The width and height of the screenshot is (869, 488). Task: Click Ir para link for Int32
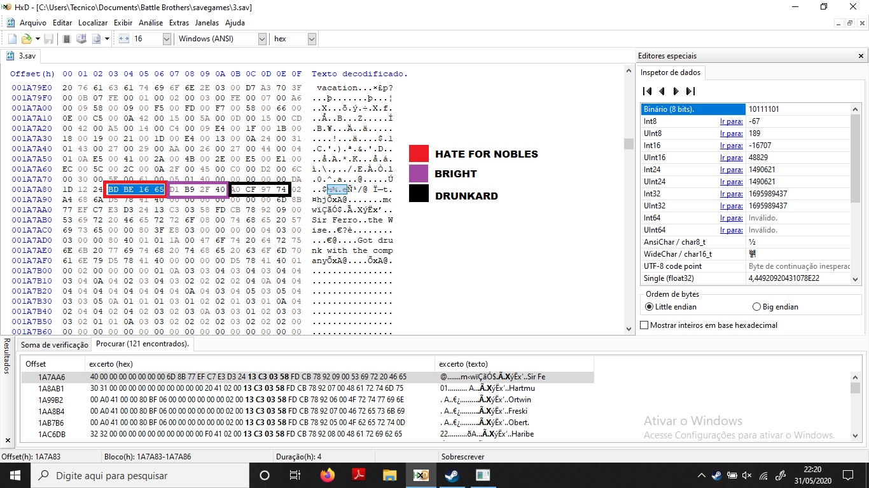[732, 194]
